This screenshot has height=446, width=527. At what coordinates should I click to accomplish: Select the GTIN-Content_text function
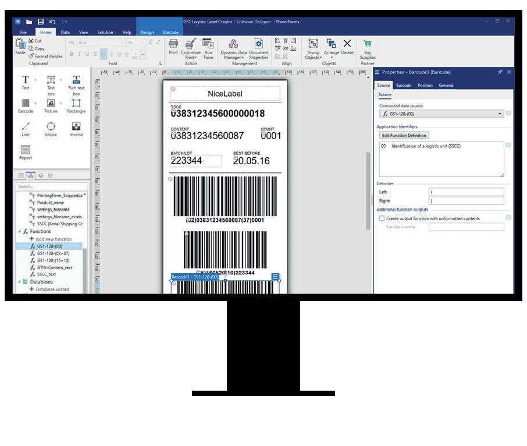point(51,267)
